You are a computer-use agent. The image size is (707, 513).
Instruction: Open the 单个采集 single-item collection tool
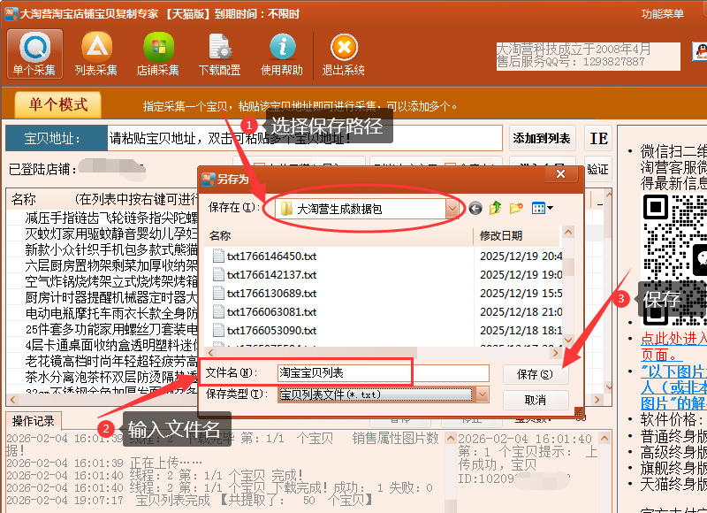click(34, 53)
